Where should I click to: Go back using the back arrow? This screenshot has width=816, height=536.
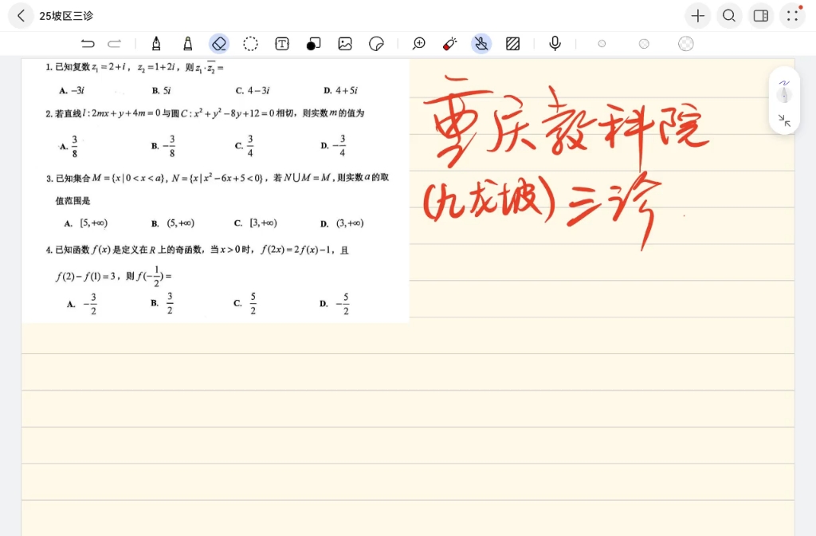click(x=21, y=16)
